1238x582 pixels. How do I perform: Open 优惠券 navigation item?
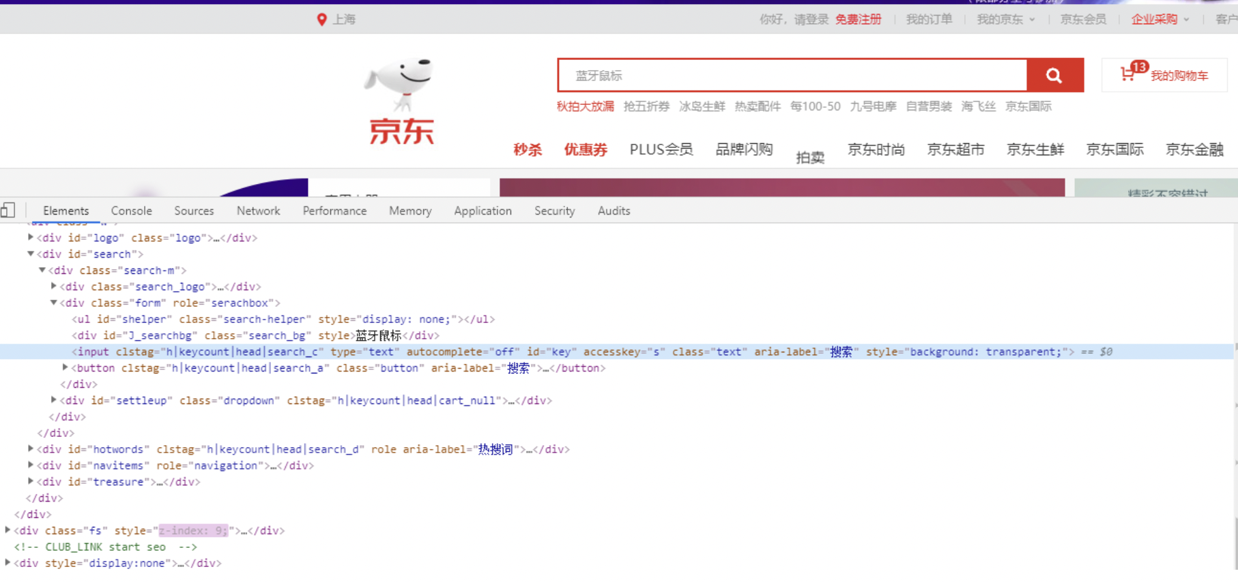tap(586, 150)
